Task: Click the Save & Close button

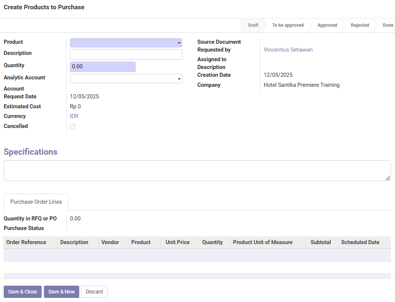Action: (23, 292)
